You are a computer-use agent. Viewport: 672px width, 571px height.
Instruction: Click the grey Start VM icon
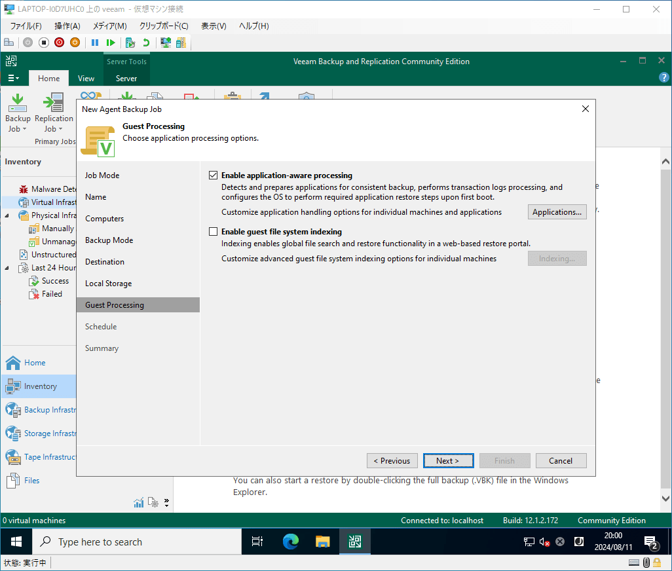tap(28, 43)
